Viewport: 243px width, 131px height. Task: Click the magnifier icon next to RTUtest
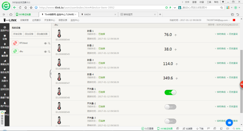tap(49, 43)
